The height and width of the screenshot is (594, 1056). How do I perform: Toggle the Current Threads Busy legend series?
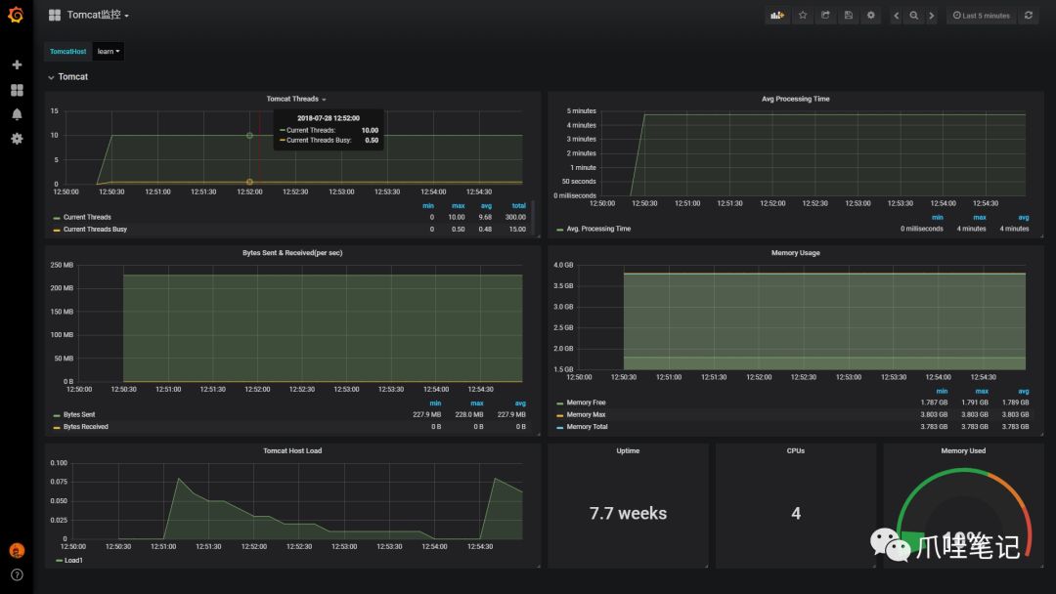point(95,230)
